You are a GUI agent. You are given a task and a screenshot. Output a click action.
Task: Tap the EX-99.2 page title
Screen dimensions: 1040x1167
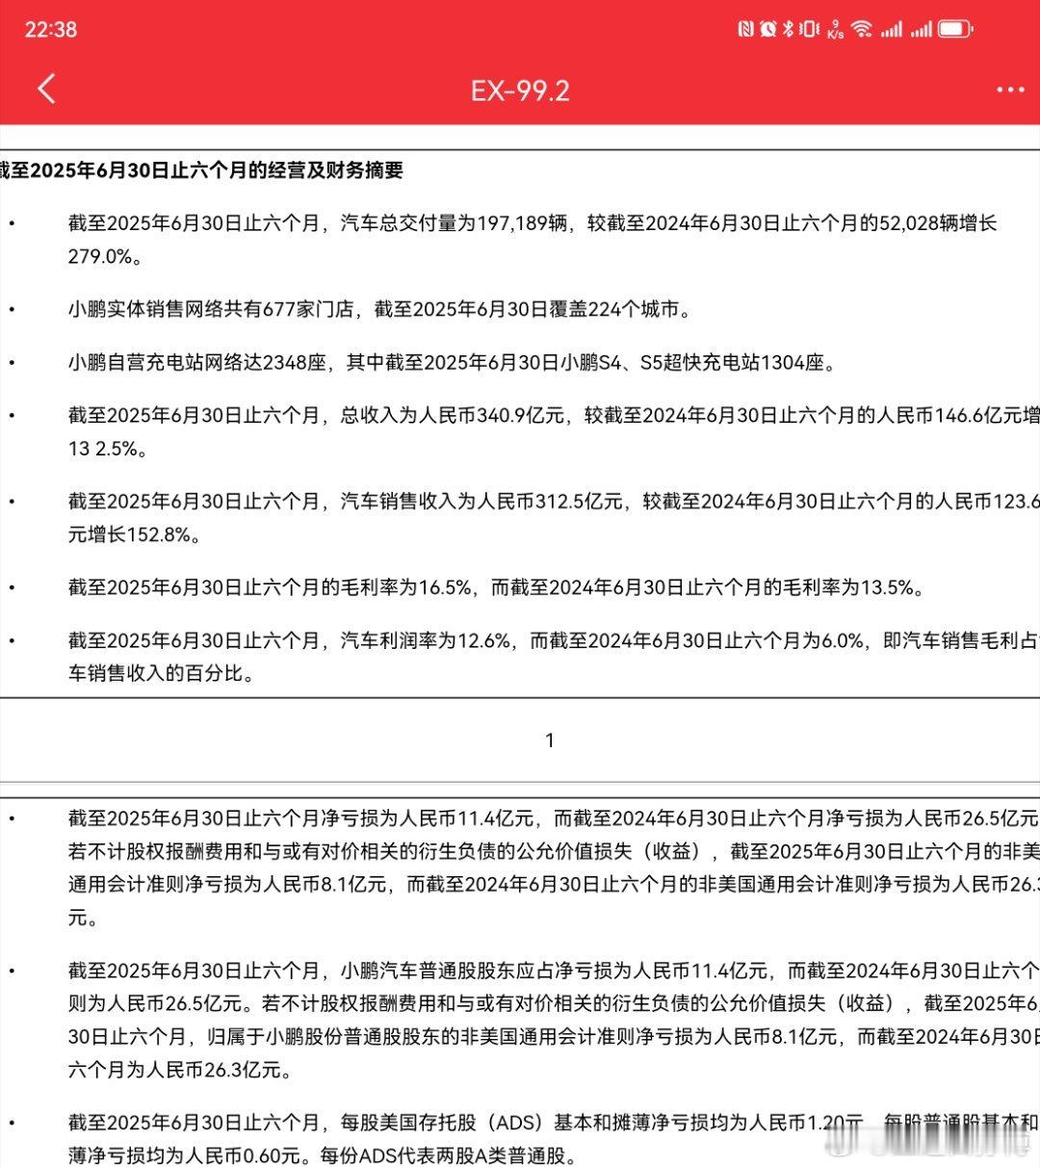point(520,91)
